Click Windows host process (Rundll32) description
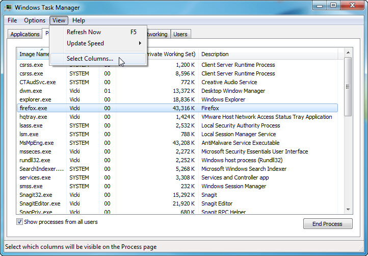This screenshot has width=368, height=256. click(x=242, y=161)
